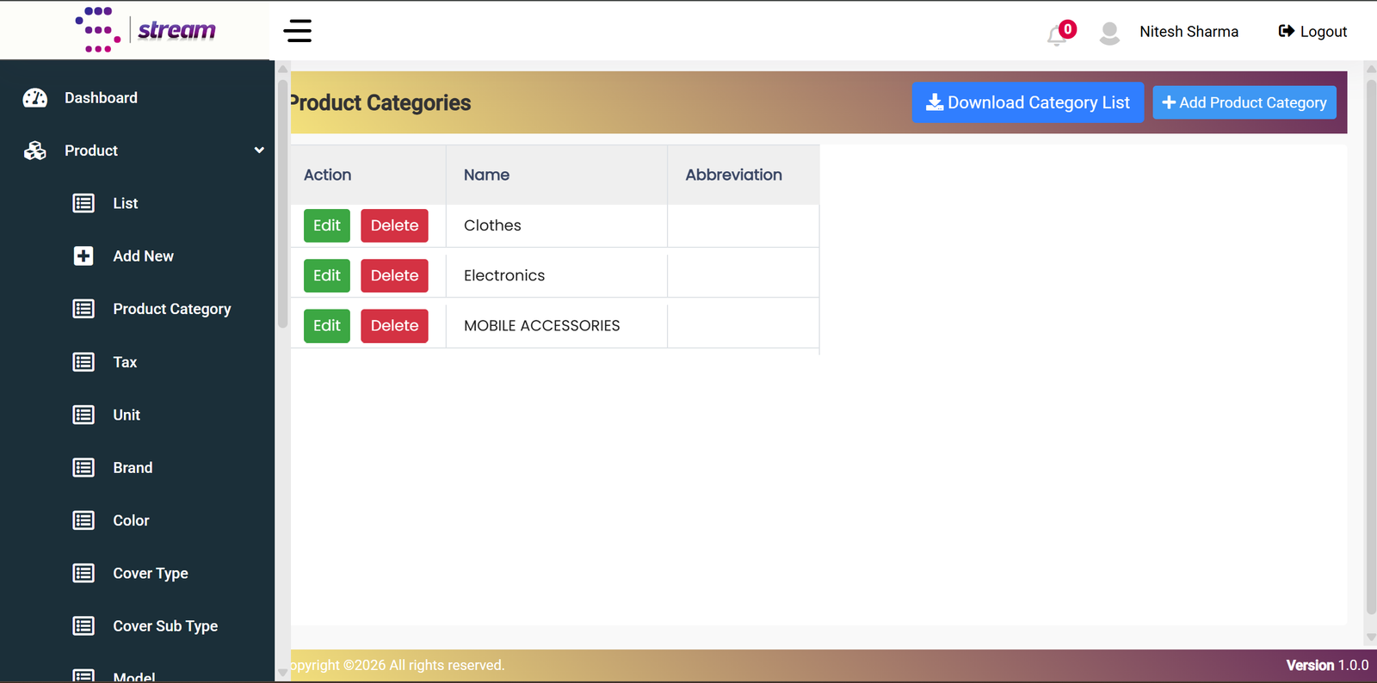Click the Product boxes icon

[x=35, y=151]
